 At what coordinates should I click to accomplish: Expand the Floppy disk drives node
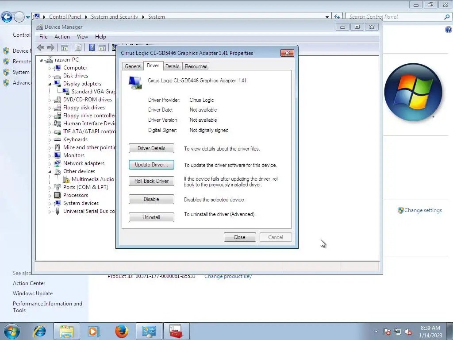coord(50,108)
